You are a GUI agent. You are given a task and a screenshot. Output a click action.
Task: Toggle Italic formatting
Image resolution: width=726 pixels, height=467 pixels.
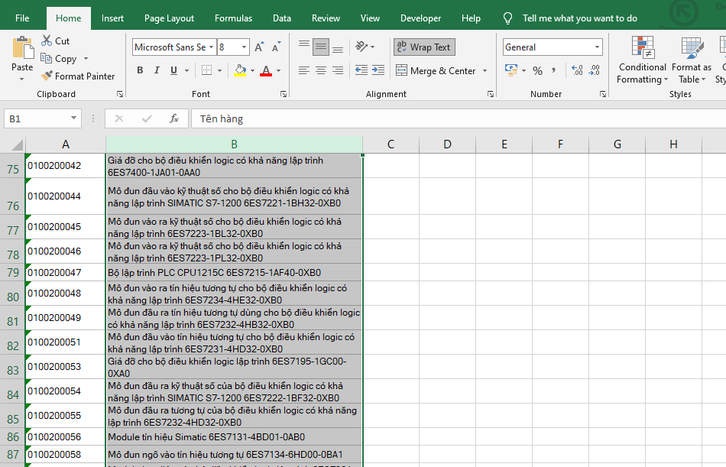pos(157,70)
